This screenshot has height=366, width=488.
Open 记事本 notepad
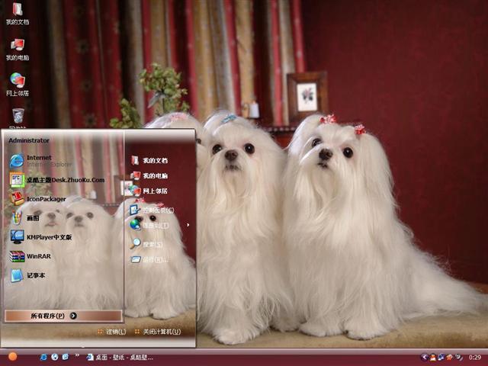28,275
